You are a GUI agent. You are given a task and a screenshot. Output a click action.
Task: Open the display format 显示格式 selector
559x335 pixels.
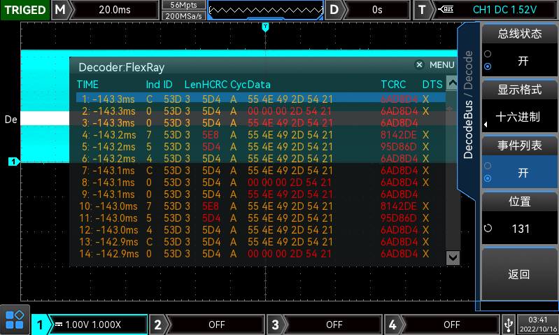[x=519, y=107]
